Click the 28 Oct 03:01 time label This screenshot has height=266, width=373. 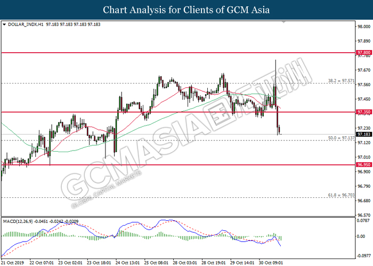(x=185, y=263)
